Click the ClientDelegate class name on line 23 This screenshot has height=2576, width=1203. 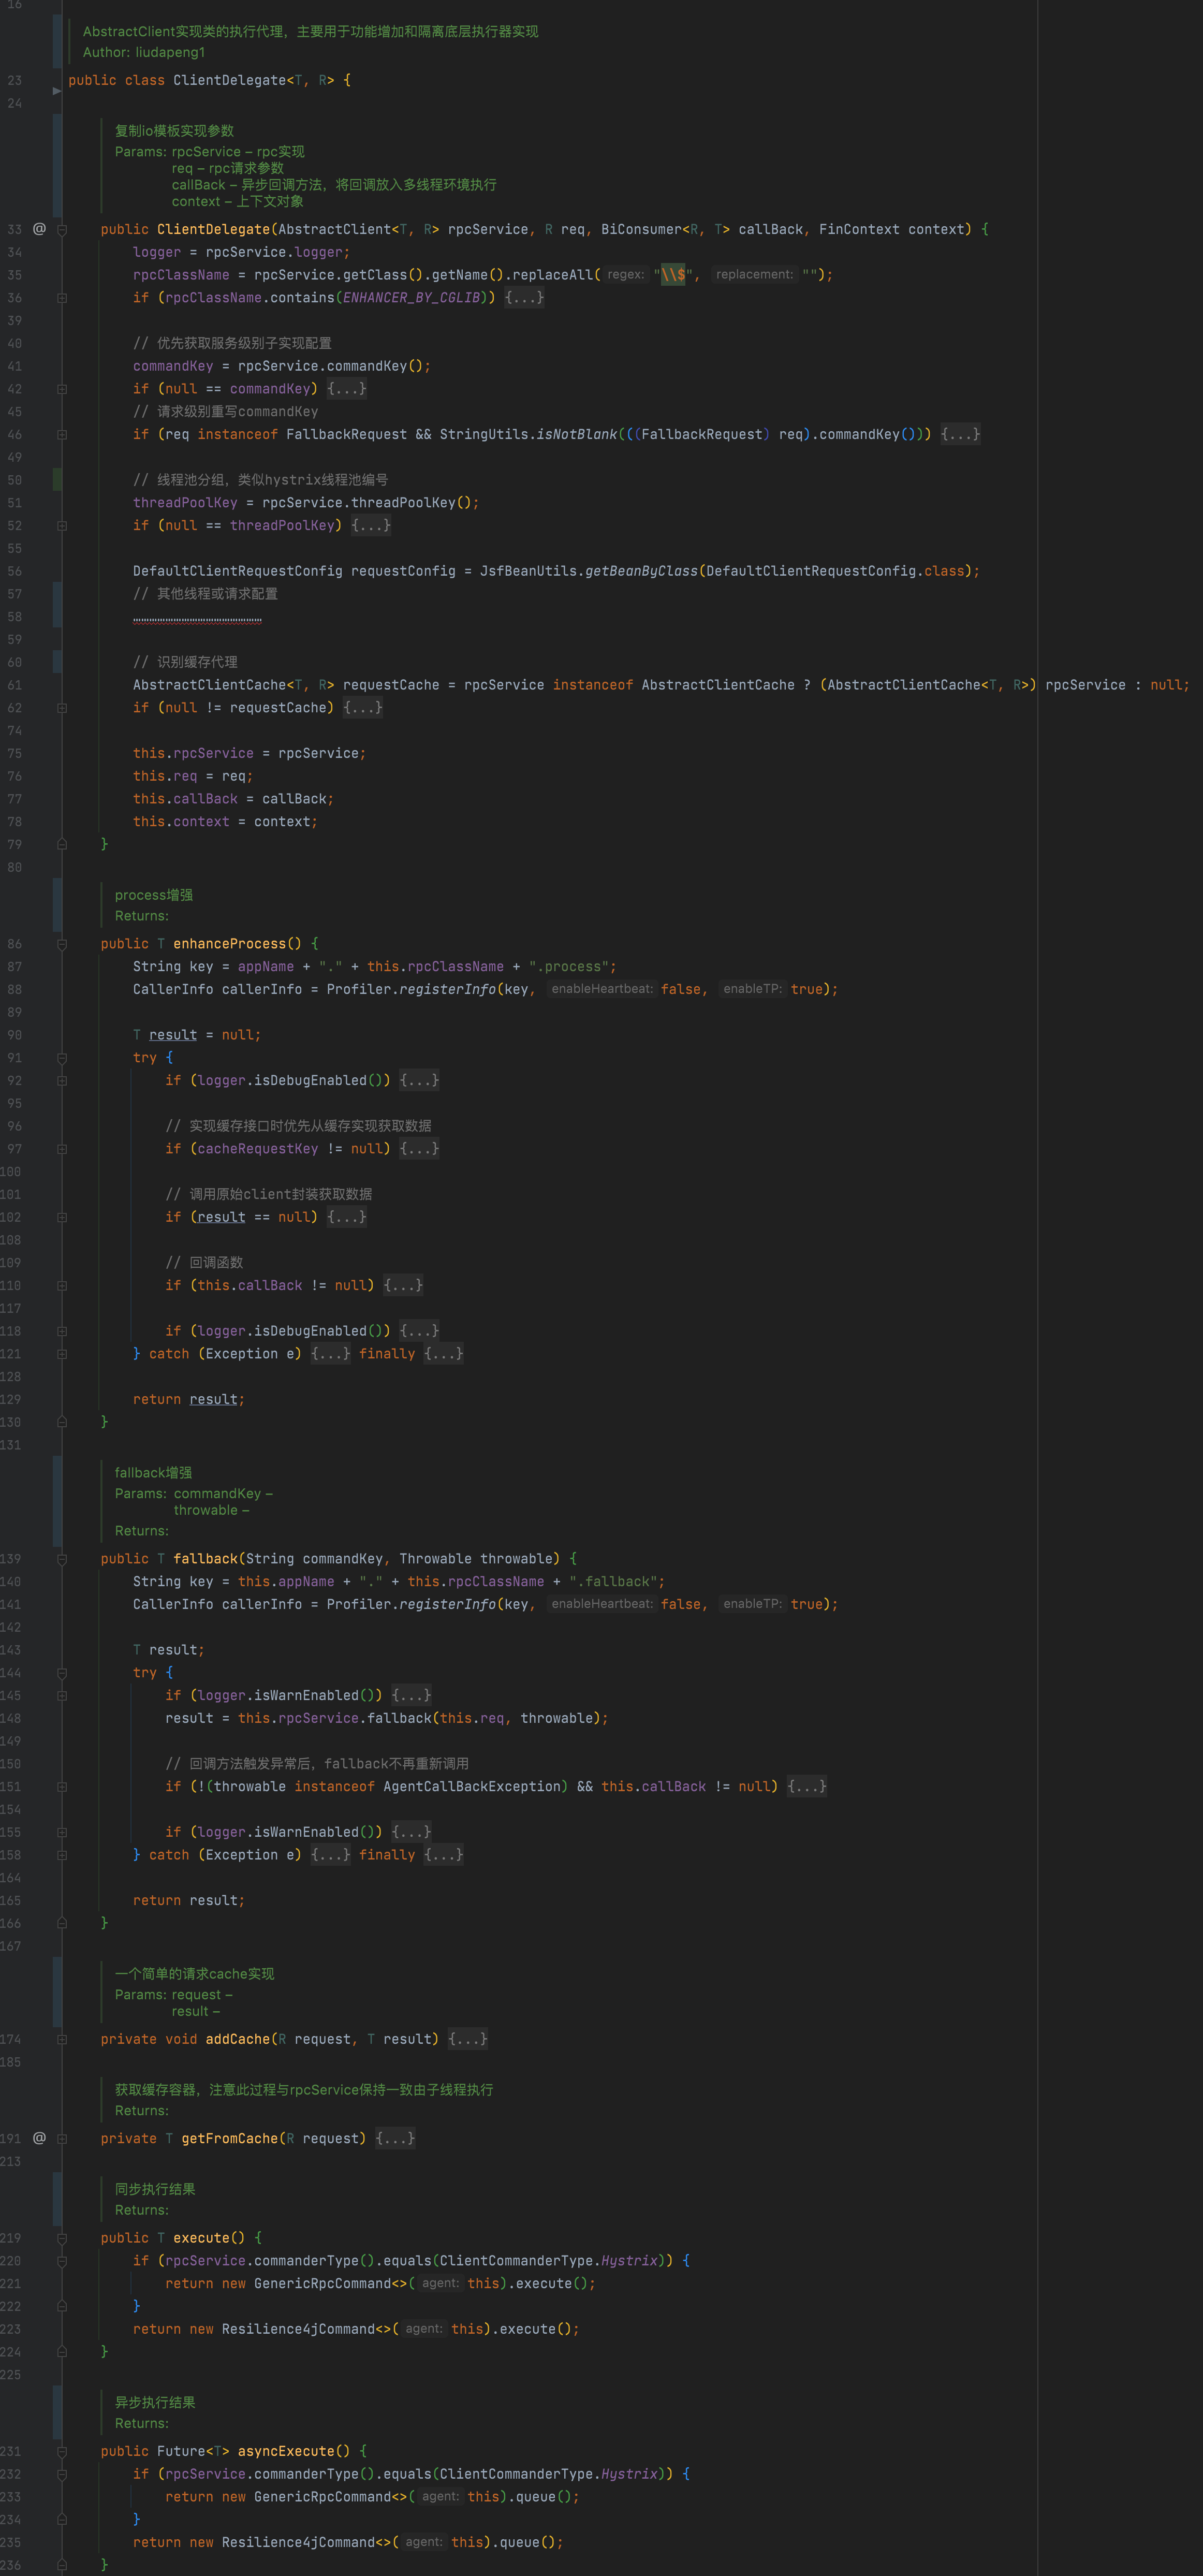click(230, 80)
